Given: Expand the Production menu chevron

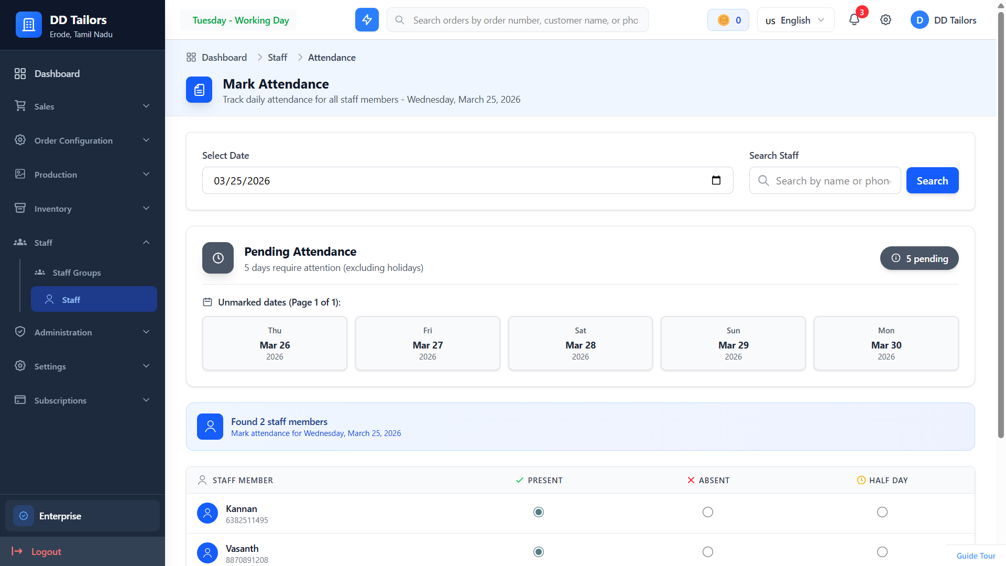Looking at the screenshot, I should [146, 174].
